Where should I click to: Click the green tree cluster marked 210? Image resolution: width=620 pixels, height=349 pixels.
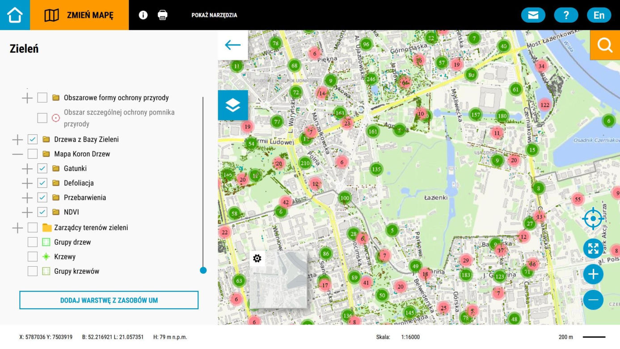point(305,163)
